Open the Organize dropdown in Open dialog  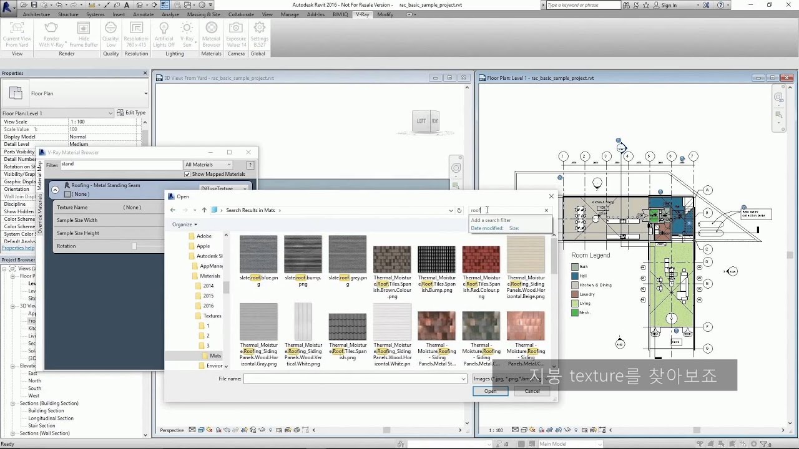coord(185,224)
